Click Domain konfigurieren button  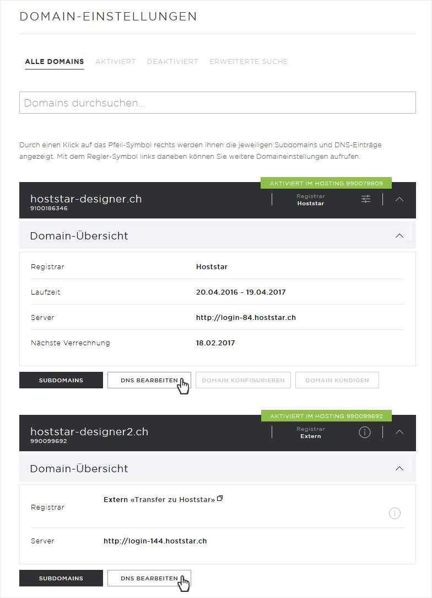pyautogui.click(x=243, y=380)
